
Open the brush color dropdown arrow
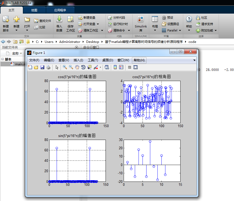click(x=100, y=67)
